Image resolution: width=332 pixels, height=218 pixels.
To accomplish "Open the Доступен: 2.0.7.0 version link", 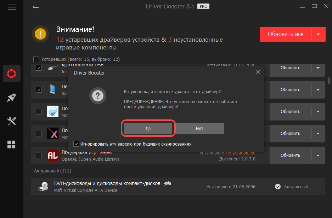I will pos(237,159).
